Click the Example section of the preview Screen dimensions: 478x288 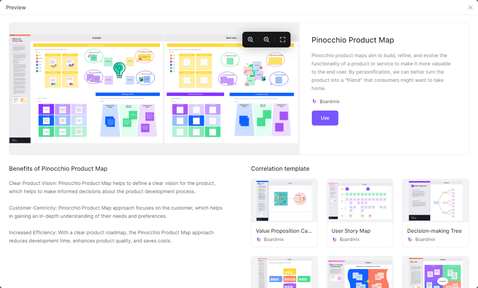(97, 89)
